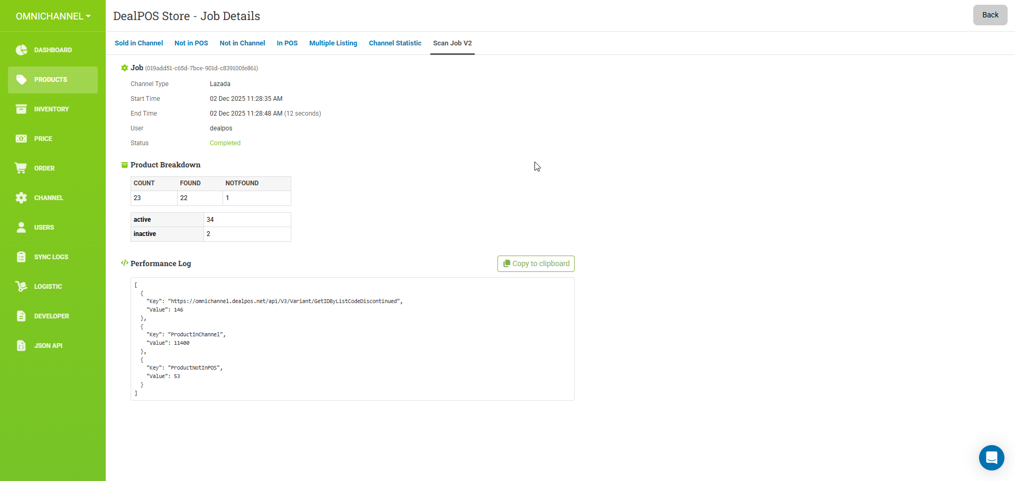Click the Performance Log heading

pos(161,263)
